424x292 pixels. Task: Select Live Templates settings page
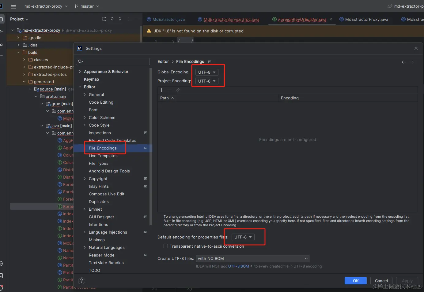[x=103, y=156]
